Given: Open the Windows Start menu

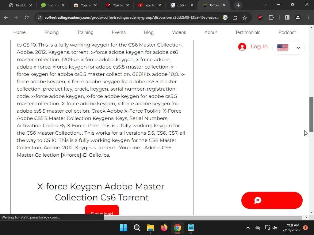Looking at the screenshot, I should tap(123, 228).
